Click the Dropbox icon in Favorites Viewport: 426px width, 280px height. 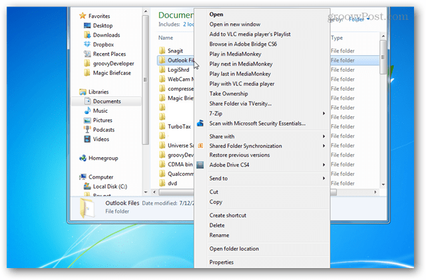click(x=87, y=44)
